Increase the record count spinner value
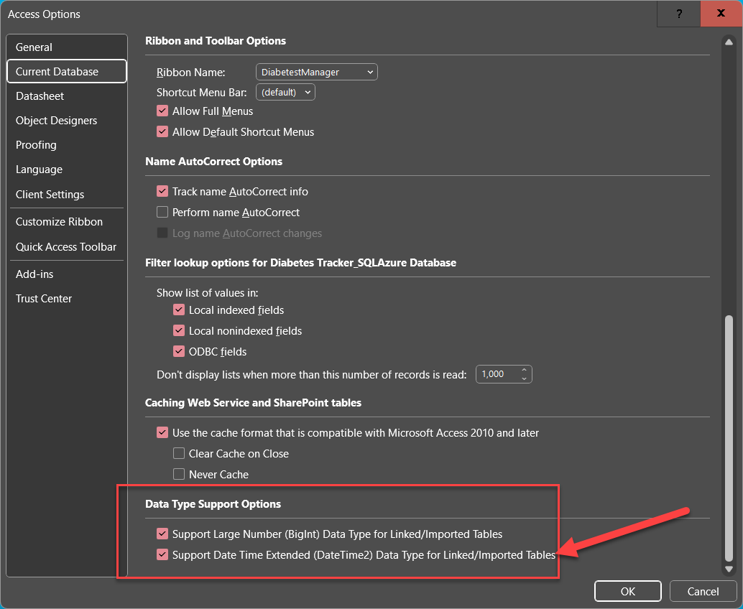Screen dimensions: 743x609 tap(525, 370)
